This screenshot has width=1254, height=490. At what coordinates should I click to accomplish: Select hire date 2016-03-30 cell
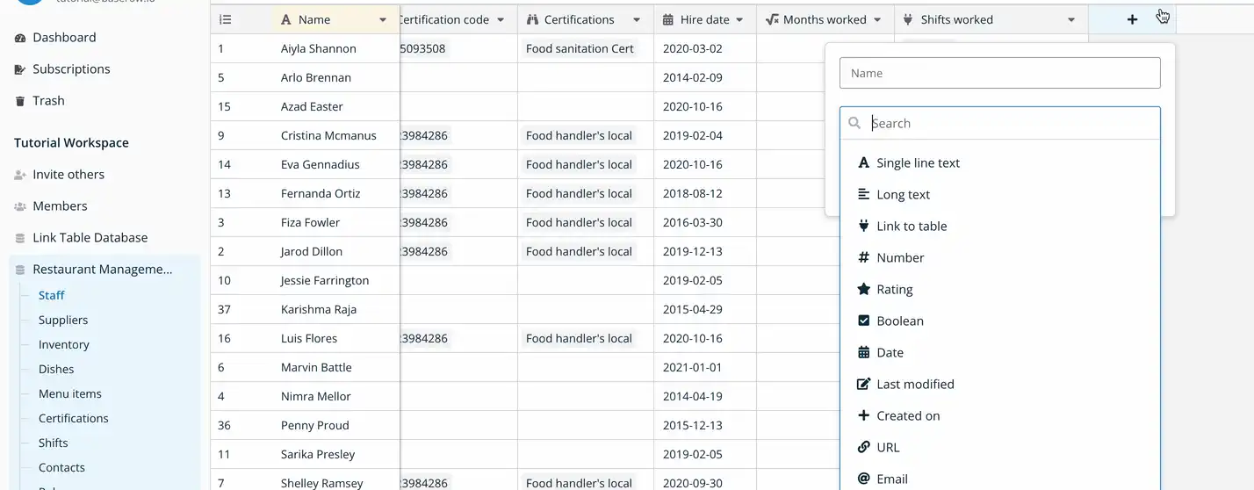point(705,223)
